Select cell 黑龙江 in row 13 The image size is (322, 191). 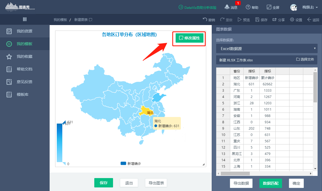237,154
